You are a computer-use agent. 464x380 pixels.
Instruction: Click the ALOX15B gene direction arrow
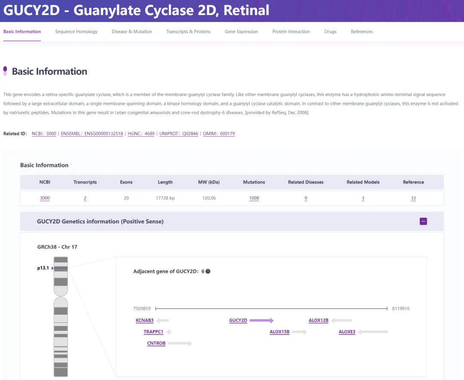299,332
